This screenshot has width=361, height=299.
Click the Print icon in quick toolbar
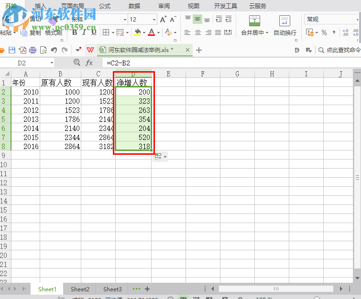[33, 50]
